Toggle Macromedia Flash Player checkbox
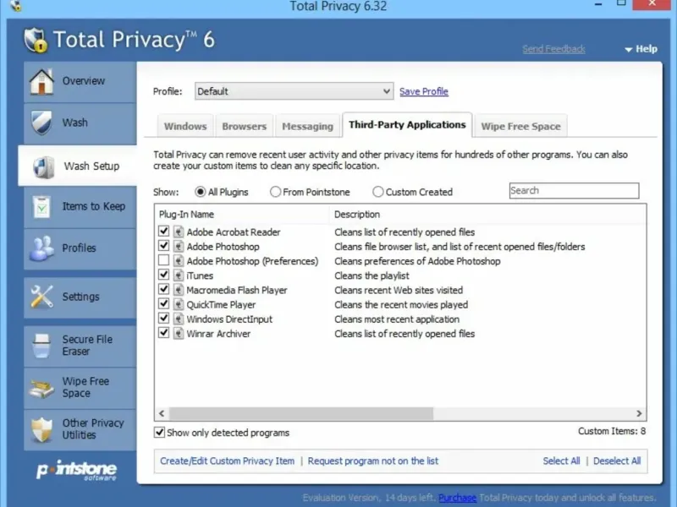677x507 pixels. tap(163, 289)
